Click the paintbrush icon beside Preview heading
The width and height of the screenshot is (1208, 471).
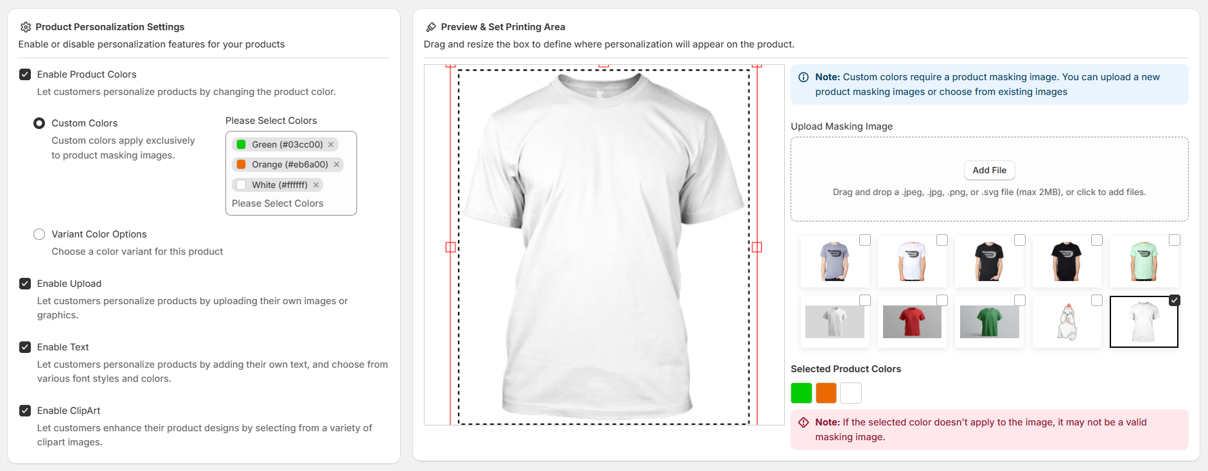coord(431,27)
